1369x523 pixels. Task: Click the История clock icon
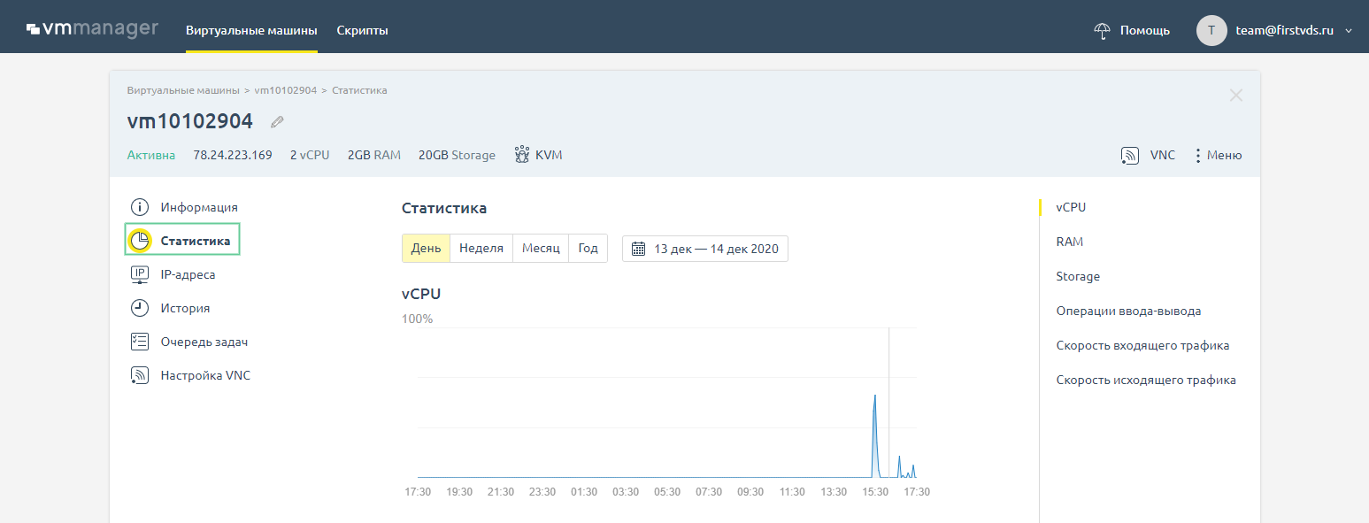140,308
